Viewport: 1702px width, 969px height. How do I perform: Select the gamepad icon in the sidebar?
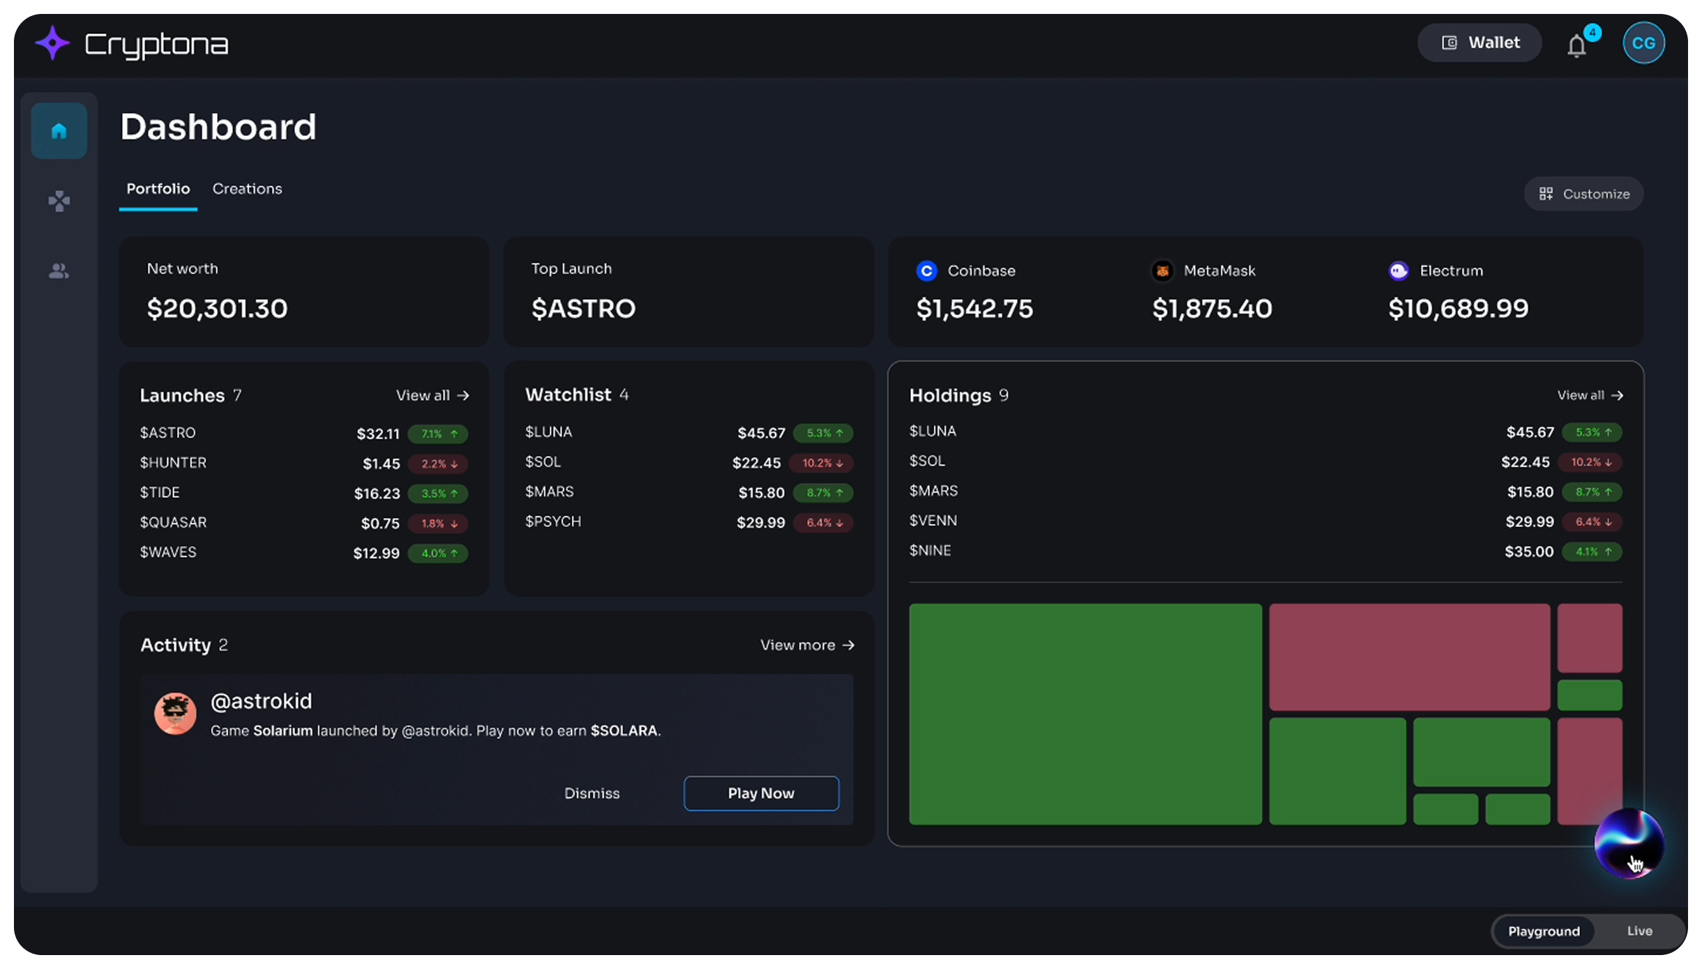click(x=59, y=201)
